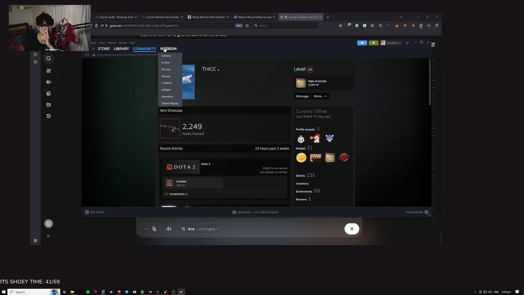
Task: Open the Steam LIBRARY tab
Action: click(121, 49)
